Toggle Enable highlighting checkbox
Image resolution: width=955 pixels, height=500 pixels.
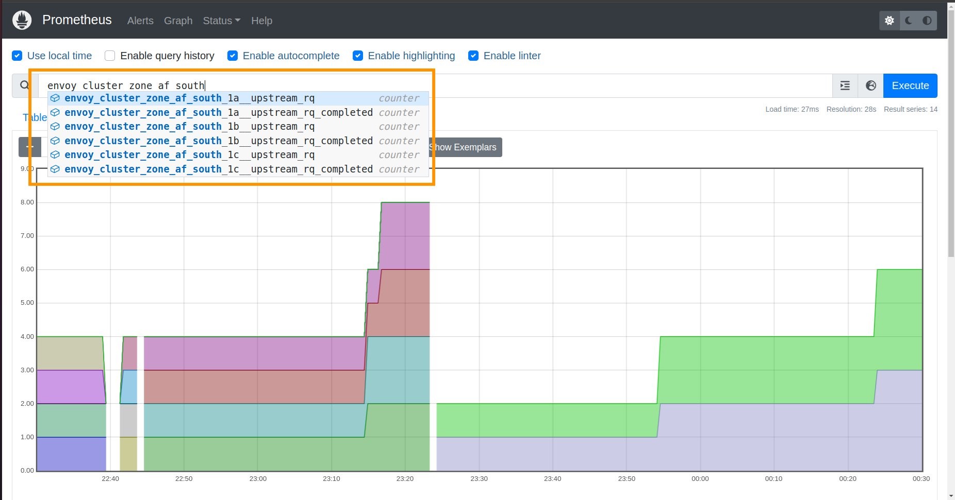[x=358, y=56]
